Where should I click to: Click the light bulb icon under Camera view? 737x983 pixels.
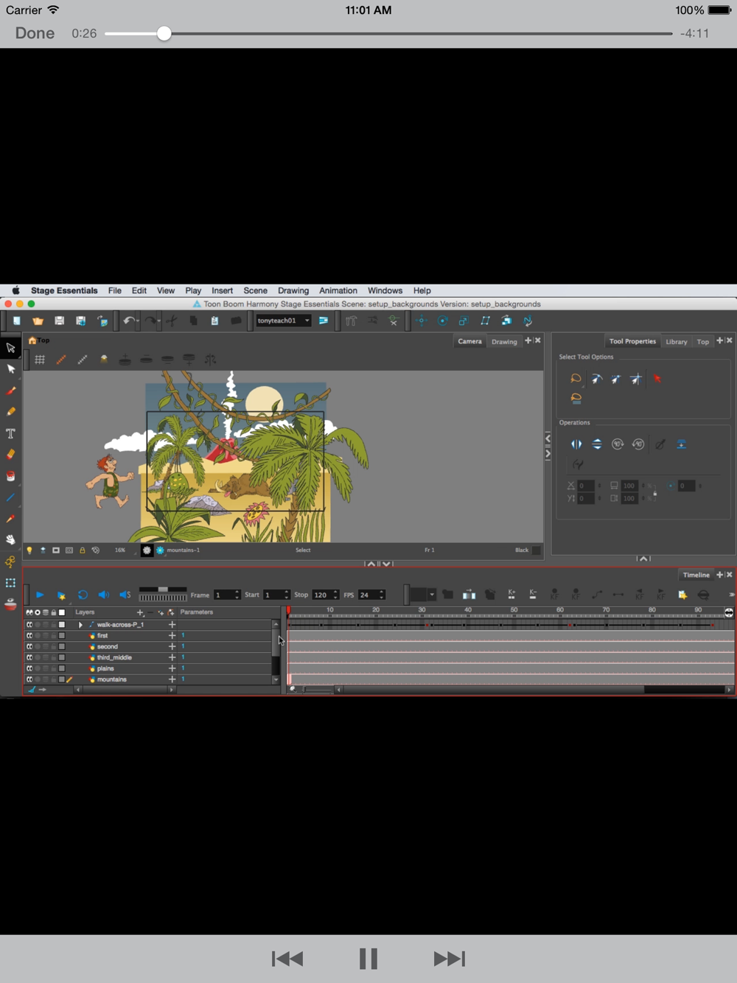[x=29, y=550]
